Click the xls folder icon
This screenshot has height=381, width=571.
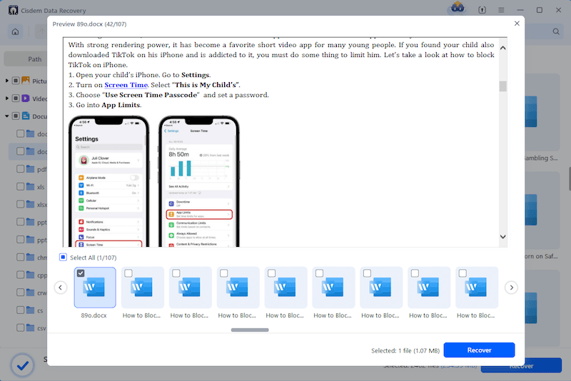click(31, 187)
